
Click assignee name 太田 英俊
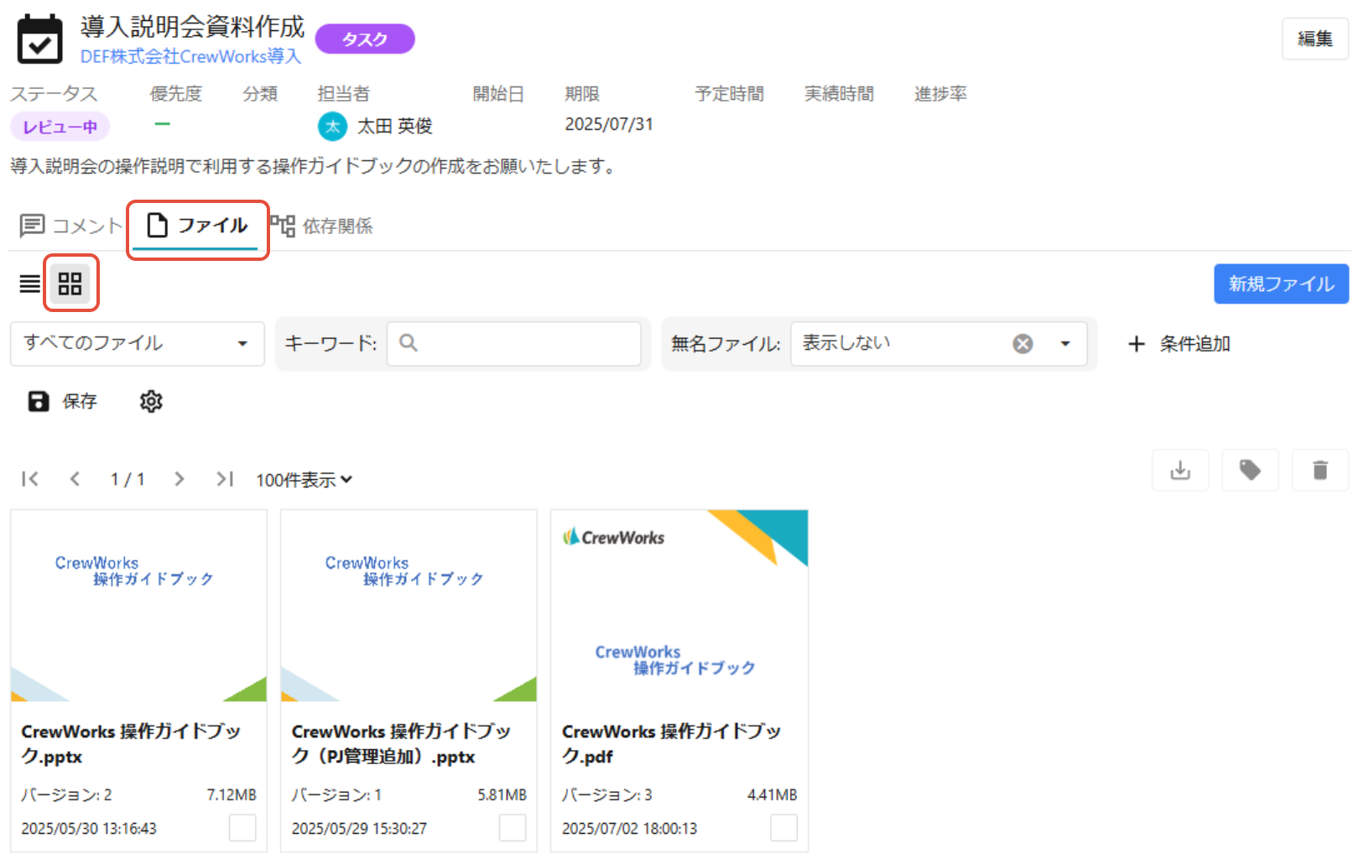(394, 126)
